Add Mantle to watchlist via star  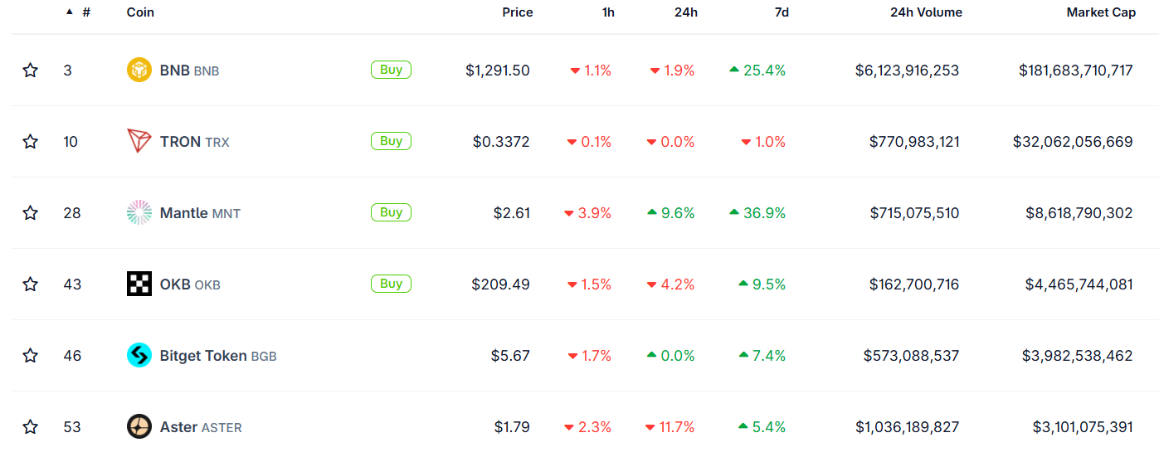tap(31, 213)
